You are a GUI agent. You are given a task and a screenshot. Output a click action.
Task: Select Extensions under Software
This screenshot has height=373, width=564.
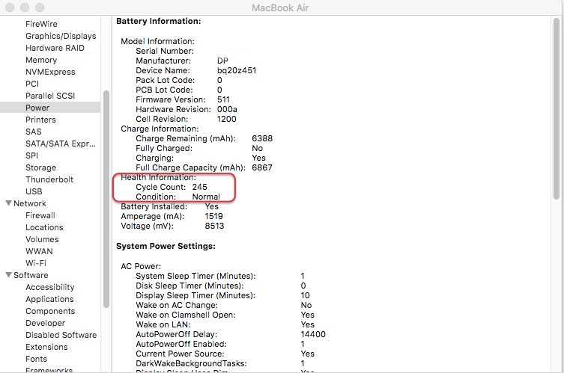click(46, 347)
